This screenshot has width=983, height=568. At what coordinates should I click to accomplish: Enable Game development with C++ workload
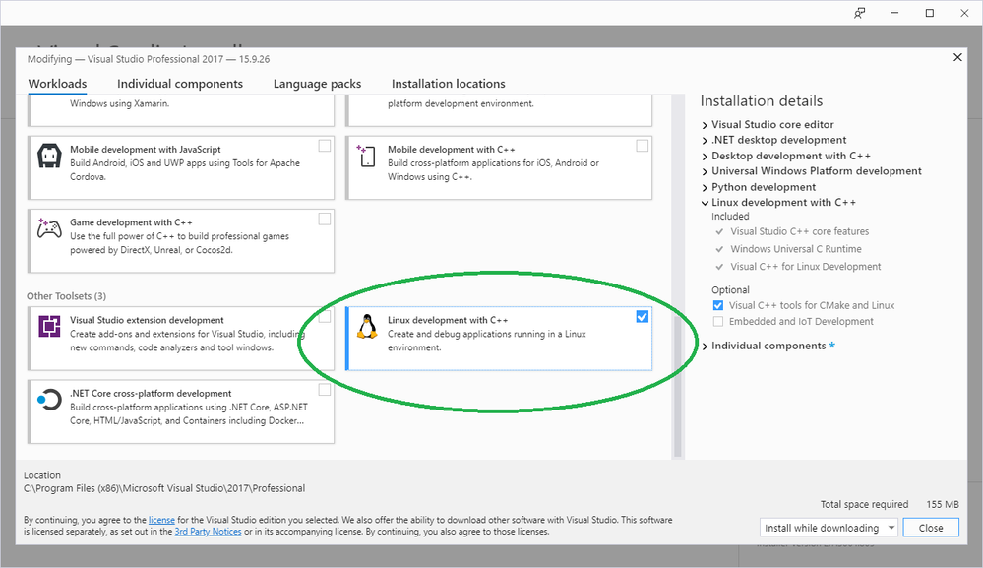point(324,219)
